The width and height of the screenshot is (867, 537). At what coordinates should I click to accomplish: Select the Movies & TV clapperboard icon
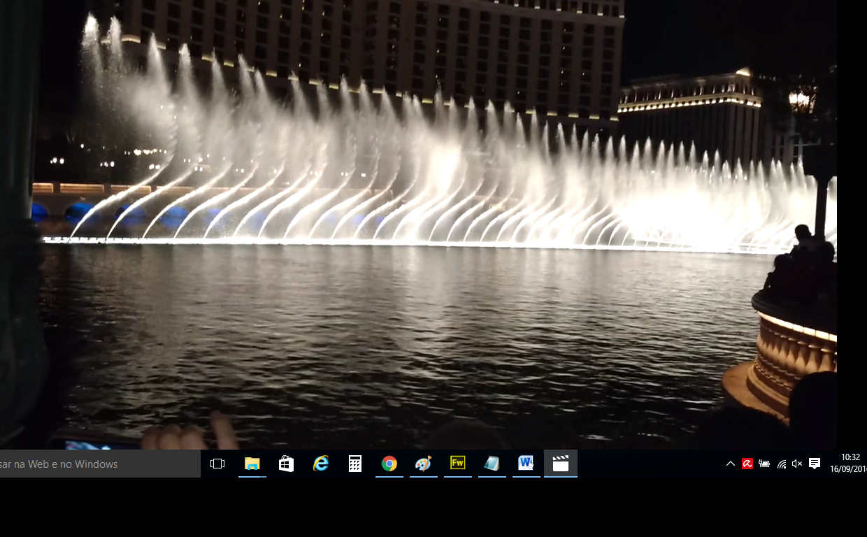point(560,464)
